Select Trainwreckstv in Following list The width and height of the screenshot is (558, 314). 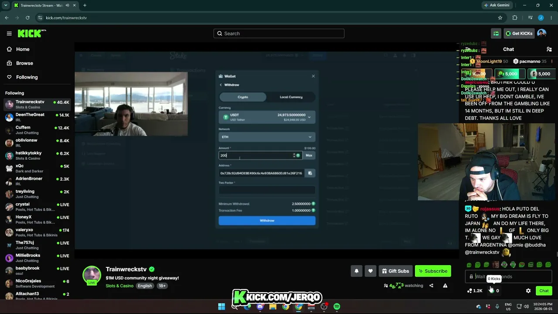click(x=37, y=104)
